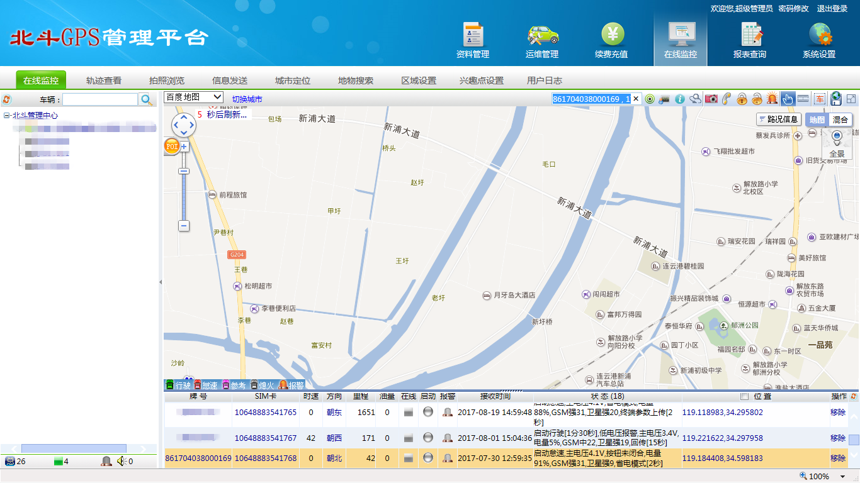Click the 车 area vehicle search icon
Screen dimensions: 860x483
pyautogui.click(x=820, y=99)
